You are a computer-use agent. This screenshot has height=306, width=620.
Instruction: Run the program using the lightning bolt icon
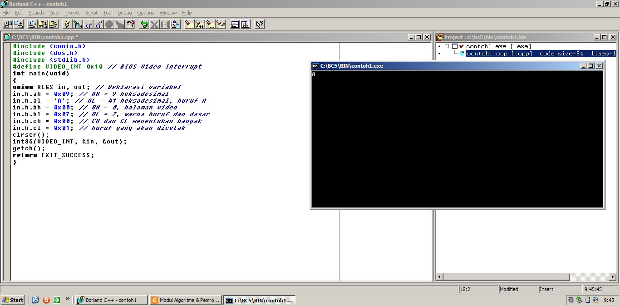tap(67, 24)
